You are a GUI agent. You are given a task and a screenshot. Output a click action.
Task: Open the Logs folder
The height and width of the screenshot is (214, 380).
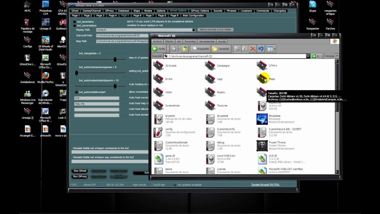[x=214, y=79]
